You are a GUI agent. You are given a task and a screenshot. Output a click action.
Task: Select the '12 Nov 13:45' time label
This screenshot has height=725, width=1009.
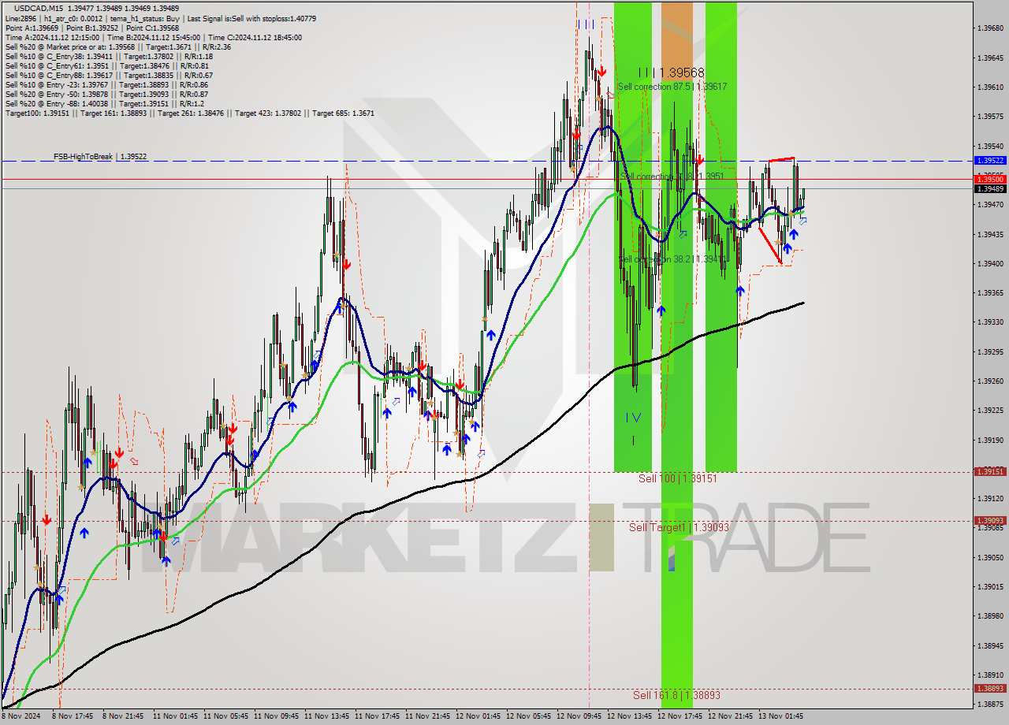tap(629, 716)
